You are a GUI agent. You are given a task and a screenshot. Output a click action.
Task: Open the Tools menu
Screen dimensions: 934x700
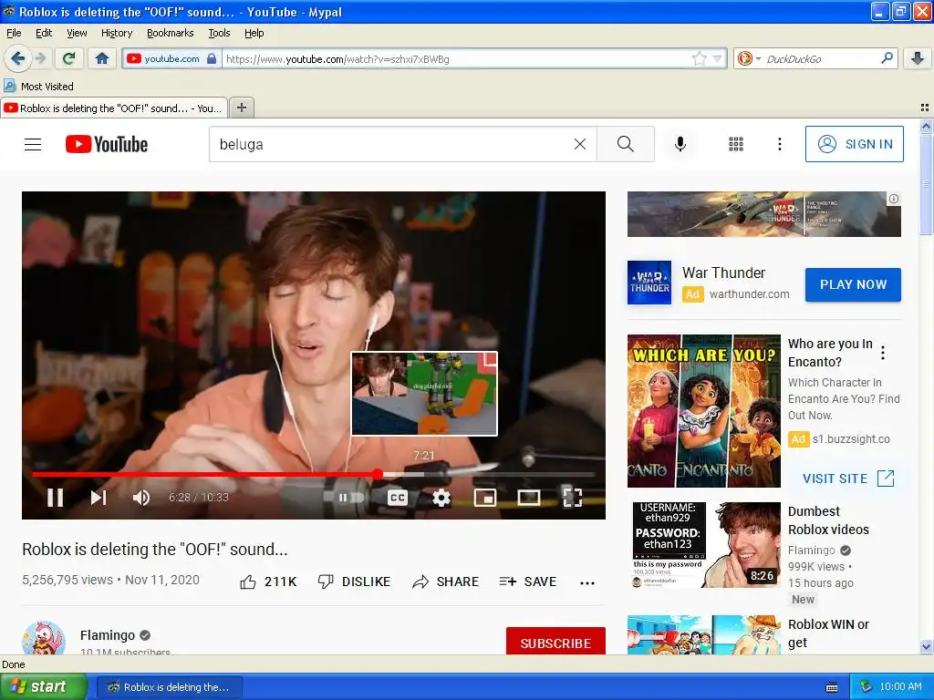click(219, 33)
